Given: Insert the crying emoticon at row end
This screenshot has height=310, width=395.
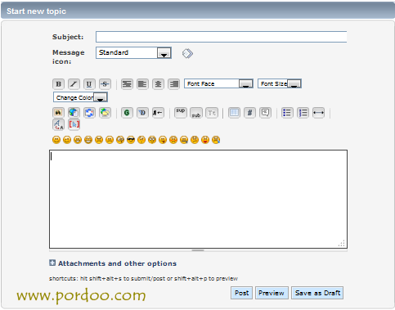Looking at the screenshot, I should pos(216,140).
